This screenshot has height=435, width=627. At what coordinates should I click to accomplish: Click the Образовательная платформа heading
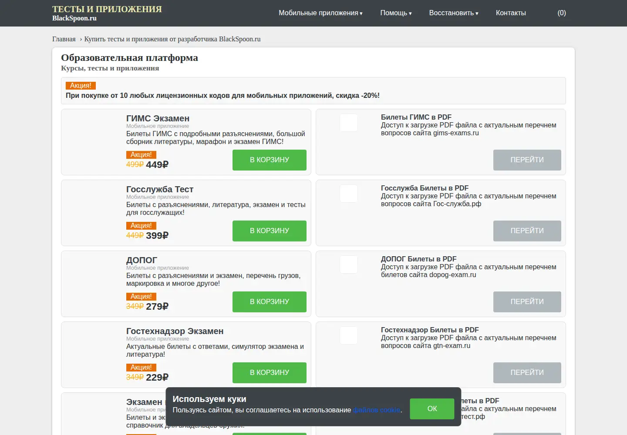tap(129, 58)
